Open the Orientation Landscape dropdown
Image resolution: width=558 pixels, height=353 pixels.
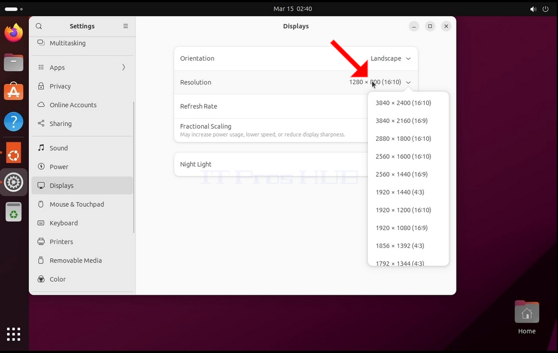[390, 58]
